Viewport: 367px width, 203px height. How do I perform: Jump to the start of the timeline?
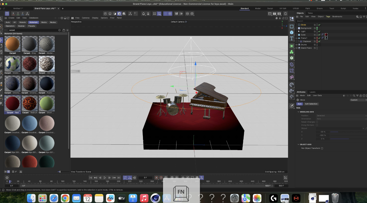91,178
